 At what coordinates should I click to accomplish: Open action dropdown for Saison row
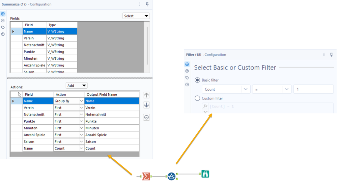pos(81,142)
